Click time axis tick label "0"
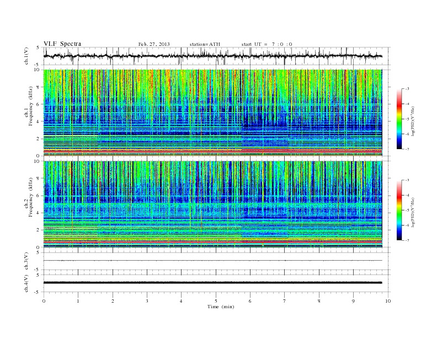 pos(44,301)
